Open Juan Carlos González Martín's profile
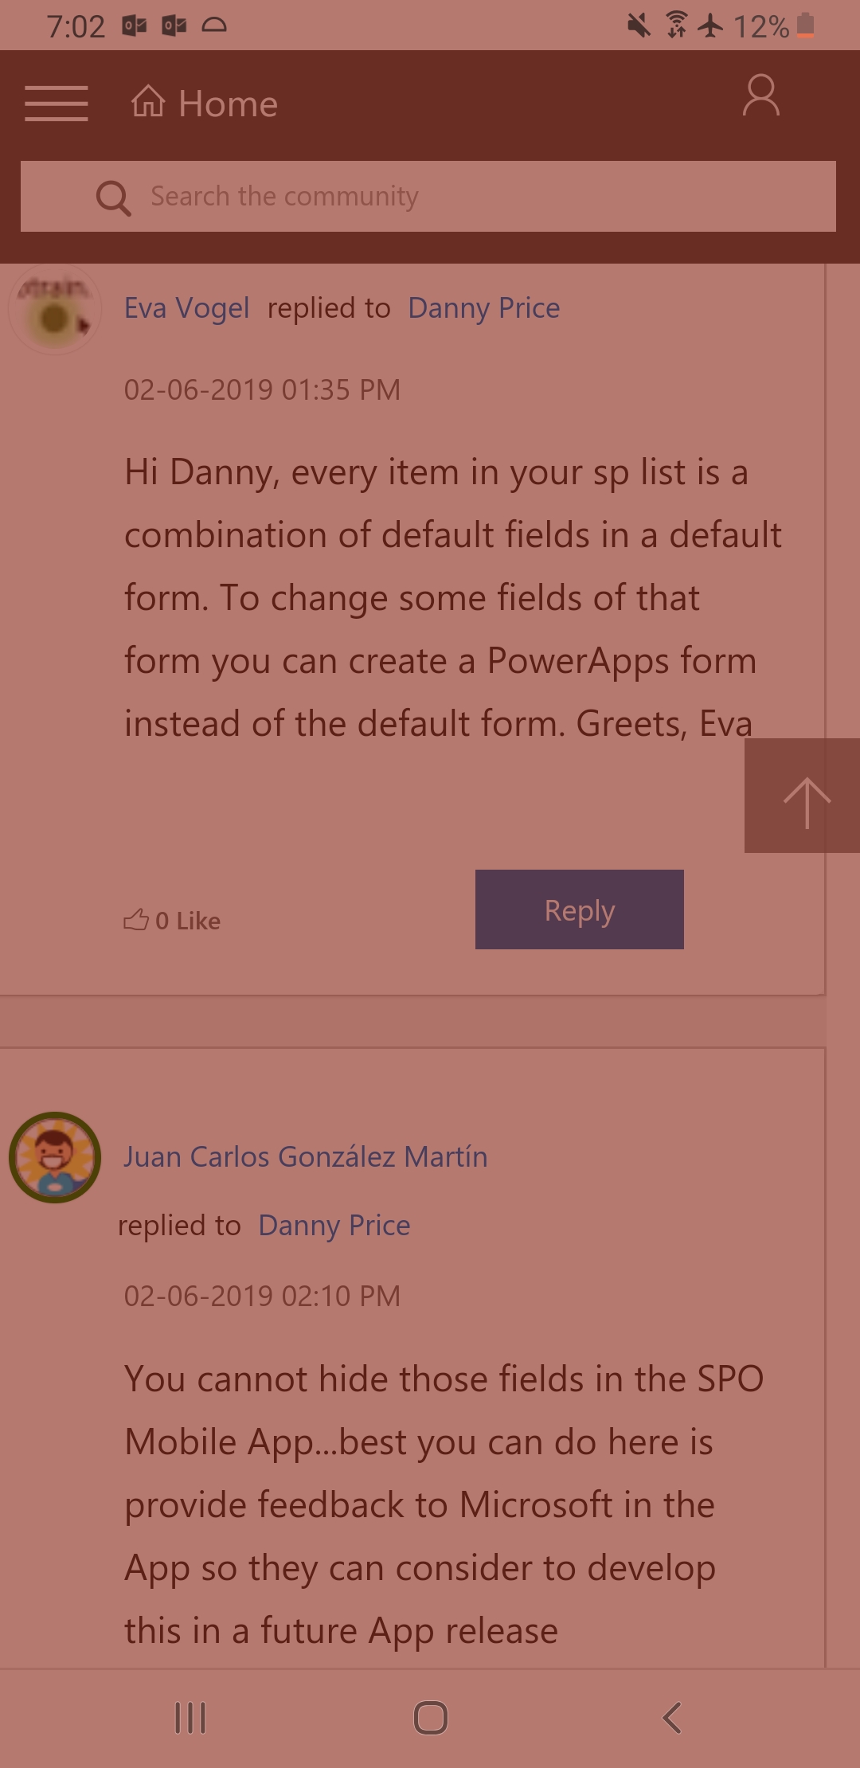Screen dimensions: 860x1768 305,1156
